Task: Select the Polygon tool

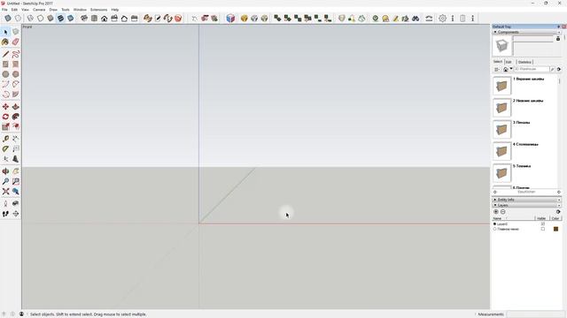Action: pos(16,74)
